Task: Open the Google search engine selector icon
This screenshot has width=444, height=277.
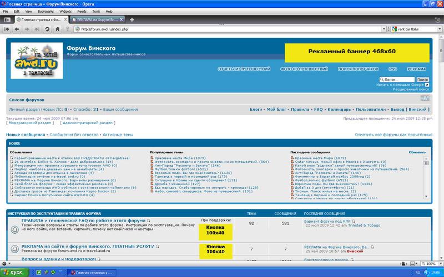Action: tap(394, 29)
